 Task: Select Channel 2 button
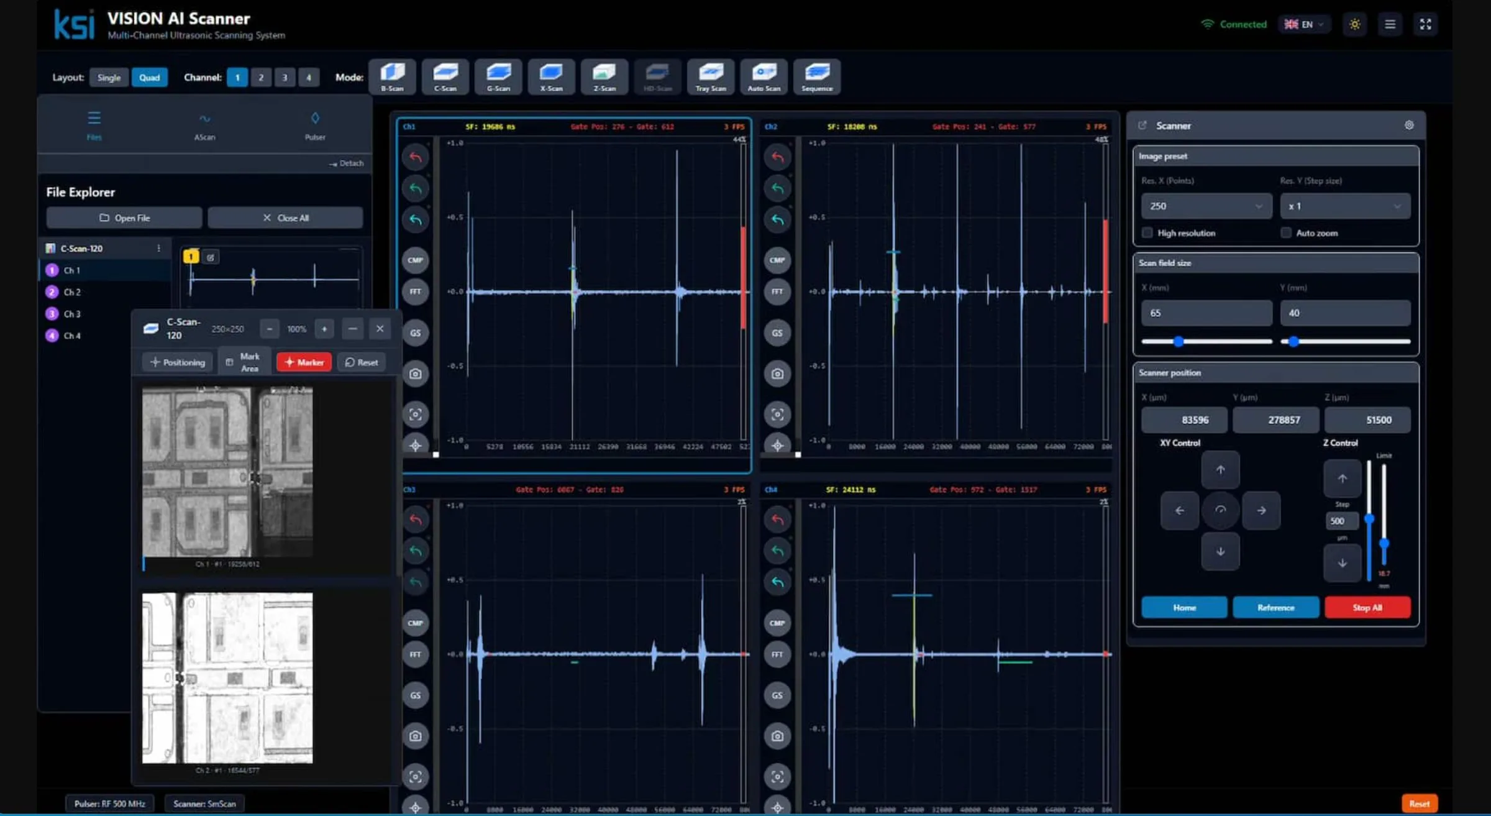(x=261, y=77)
